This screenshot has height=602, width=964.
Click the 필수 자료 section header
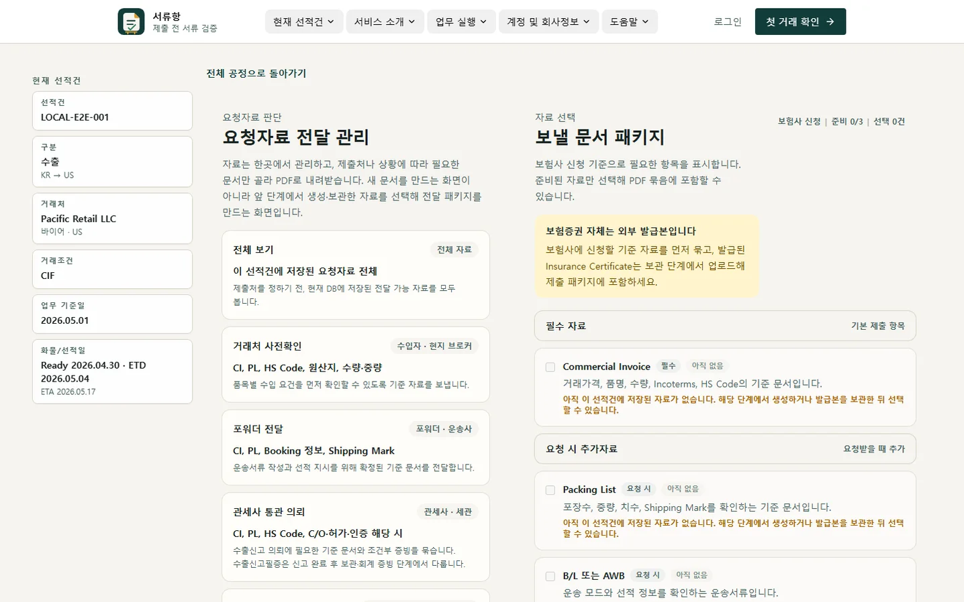(x=725, y=326)
